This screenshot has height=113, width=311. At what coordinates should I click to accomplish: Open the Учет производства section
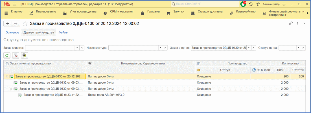[x=83, y=12]
